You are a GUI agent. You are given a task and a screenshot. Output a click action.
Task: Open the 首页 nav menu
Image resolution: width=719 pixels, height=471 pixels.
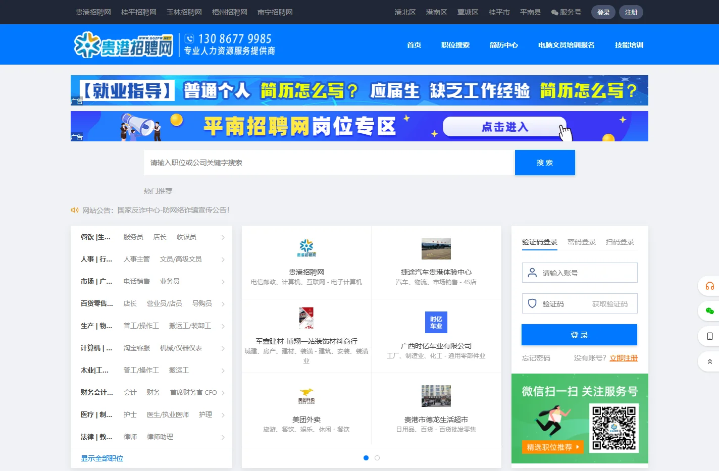tap(414, 45)
